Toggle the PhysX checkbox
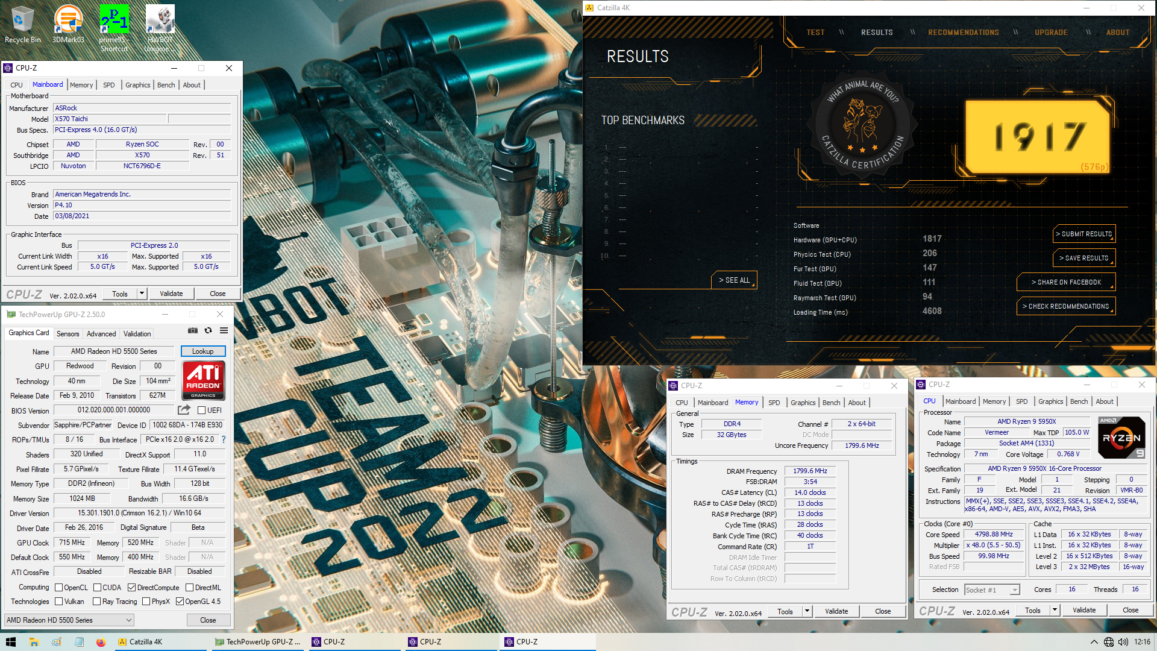 145,602
